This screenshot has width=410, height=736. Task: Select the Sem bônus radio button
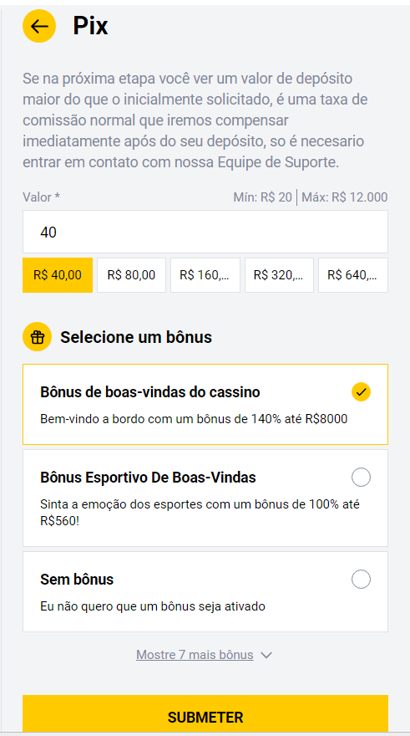[x=361, y=580]
